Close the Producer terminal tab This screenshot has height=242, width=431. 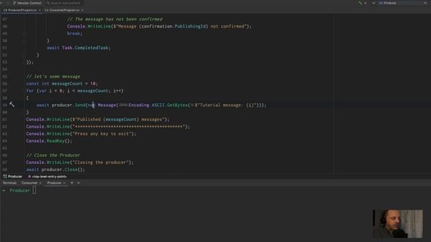pyautogui.click(x=65, y=183)
